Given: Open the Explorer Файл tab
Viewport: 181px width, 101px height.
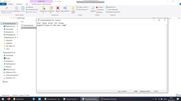Looking at the screenshot, I should pyautogui.click(x=3, y=4).
